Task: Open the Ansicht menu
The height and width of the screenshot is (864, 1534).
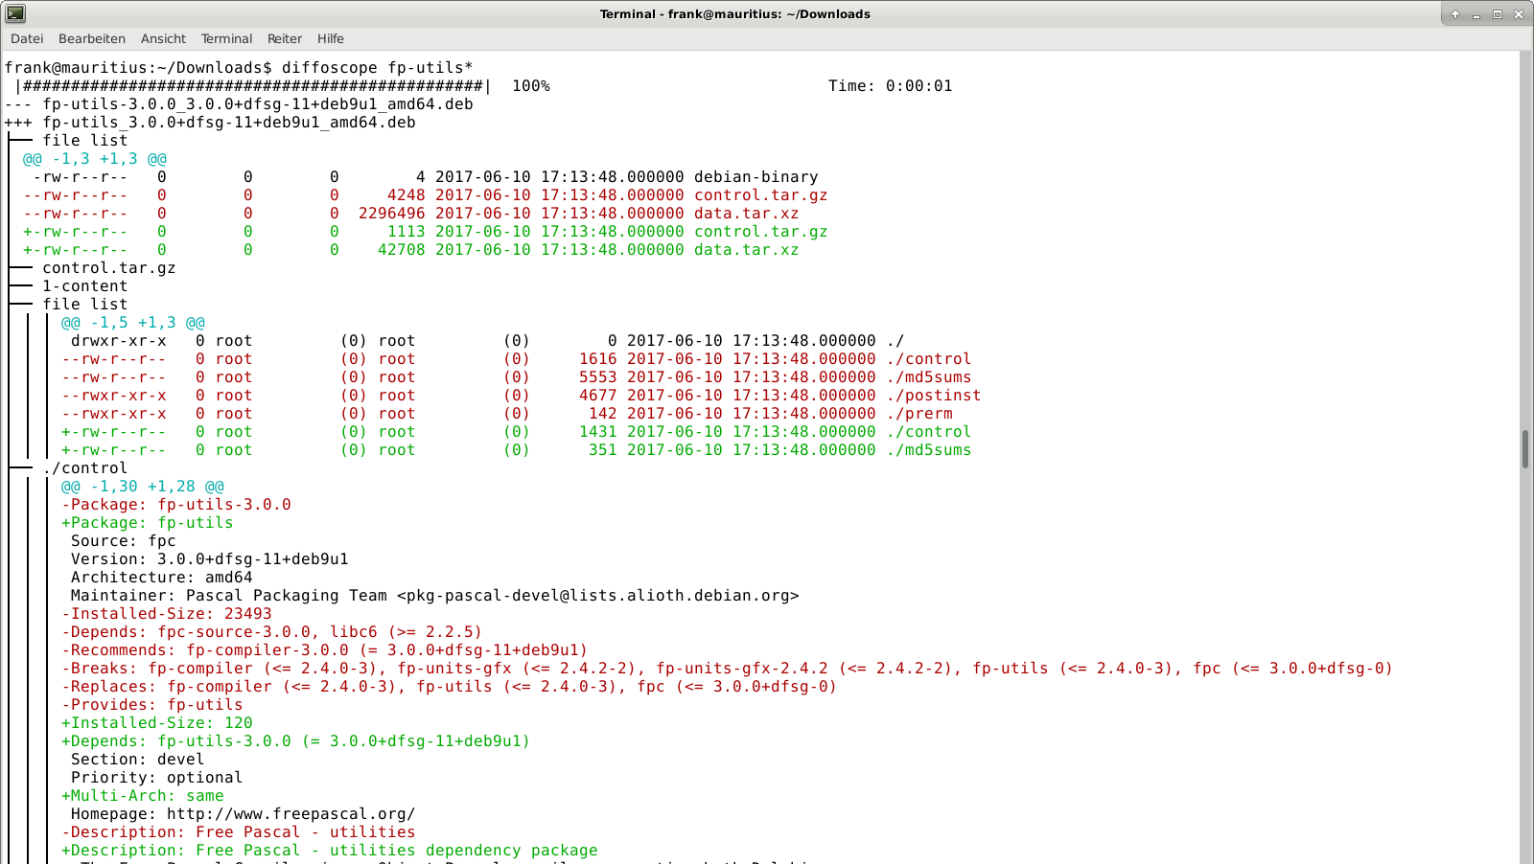Action: pos(162,38)
